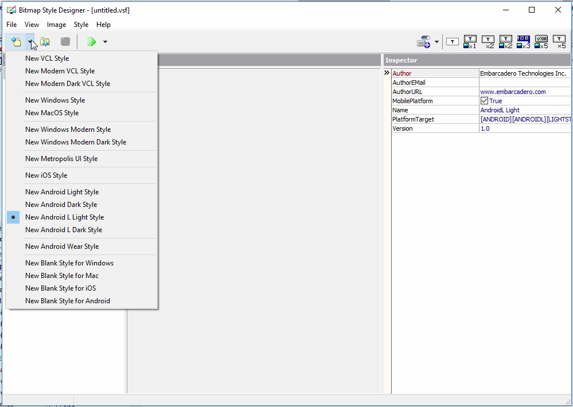Toggle the MobilePlatform True checkbox
Screen dimensions: 573x407
point(484,100)
